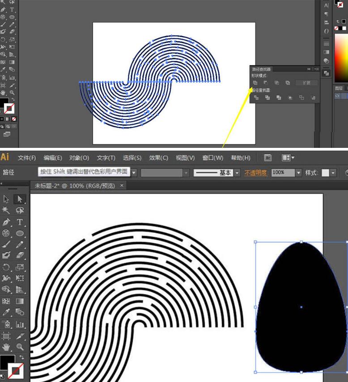Image resolution: width=348 pixels, height=382 pixels.
Task: Select the Magic Wand tool
Action: 6,210
